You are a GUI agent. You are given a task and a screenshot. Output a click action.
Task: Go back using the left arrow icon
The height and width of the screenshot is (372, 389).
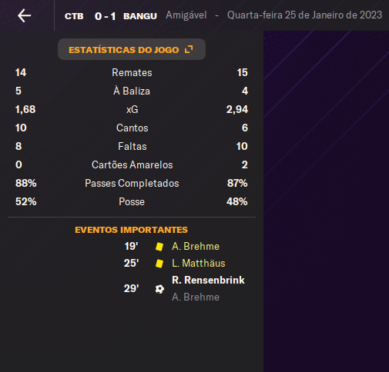click(x=25, y=15)
